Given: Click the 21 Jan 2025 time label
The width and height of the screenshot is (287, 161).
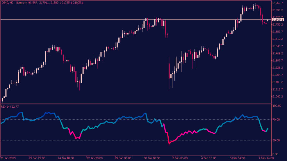Looking at the screenshot, I should pos(8,158).
